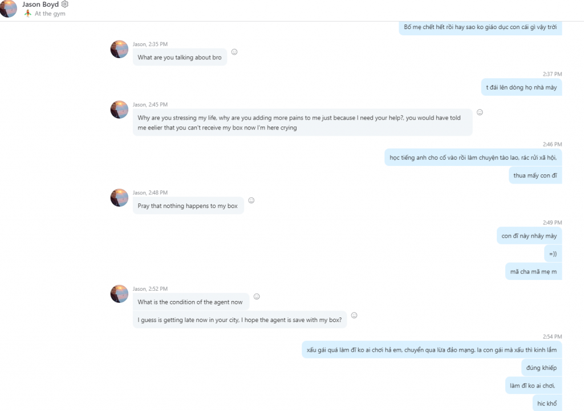Click the gym emoji in the status line
The image size is (584, 411).
(x=27, y=14)
